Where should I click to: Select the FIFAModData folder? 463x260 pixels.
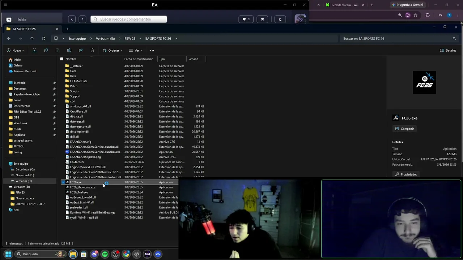tap(78, 81)
